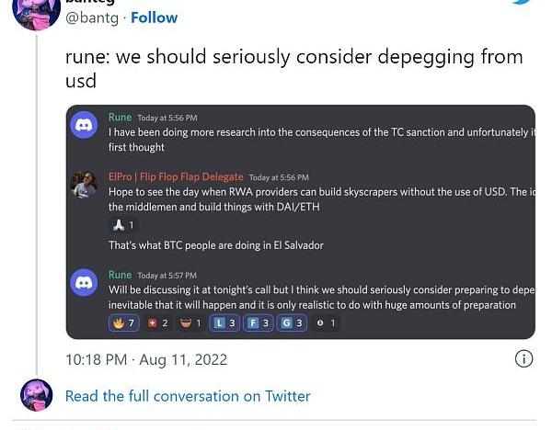Screen dimensions: 552x430
Task: Open the embedded Discord screenshot image
Action: (300, 221)
